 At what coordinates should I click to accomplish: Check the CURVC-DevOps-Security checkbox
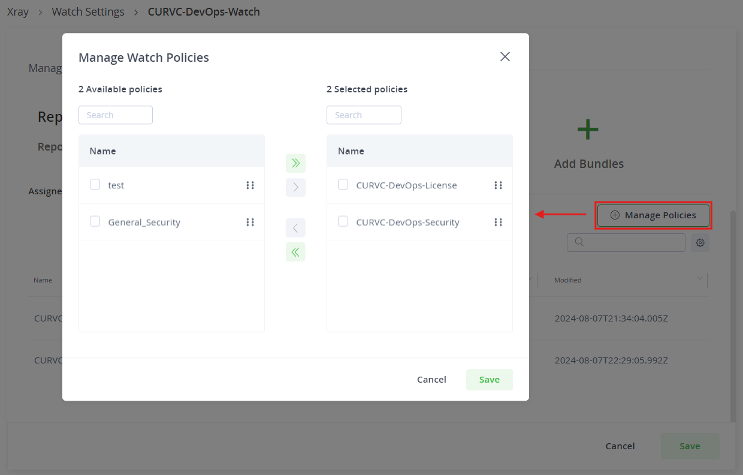[x=343, y=222]
